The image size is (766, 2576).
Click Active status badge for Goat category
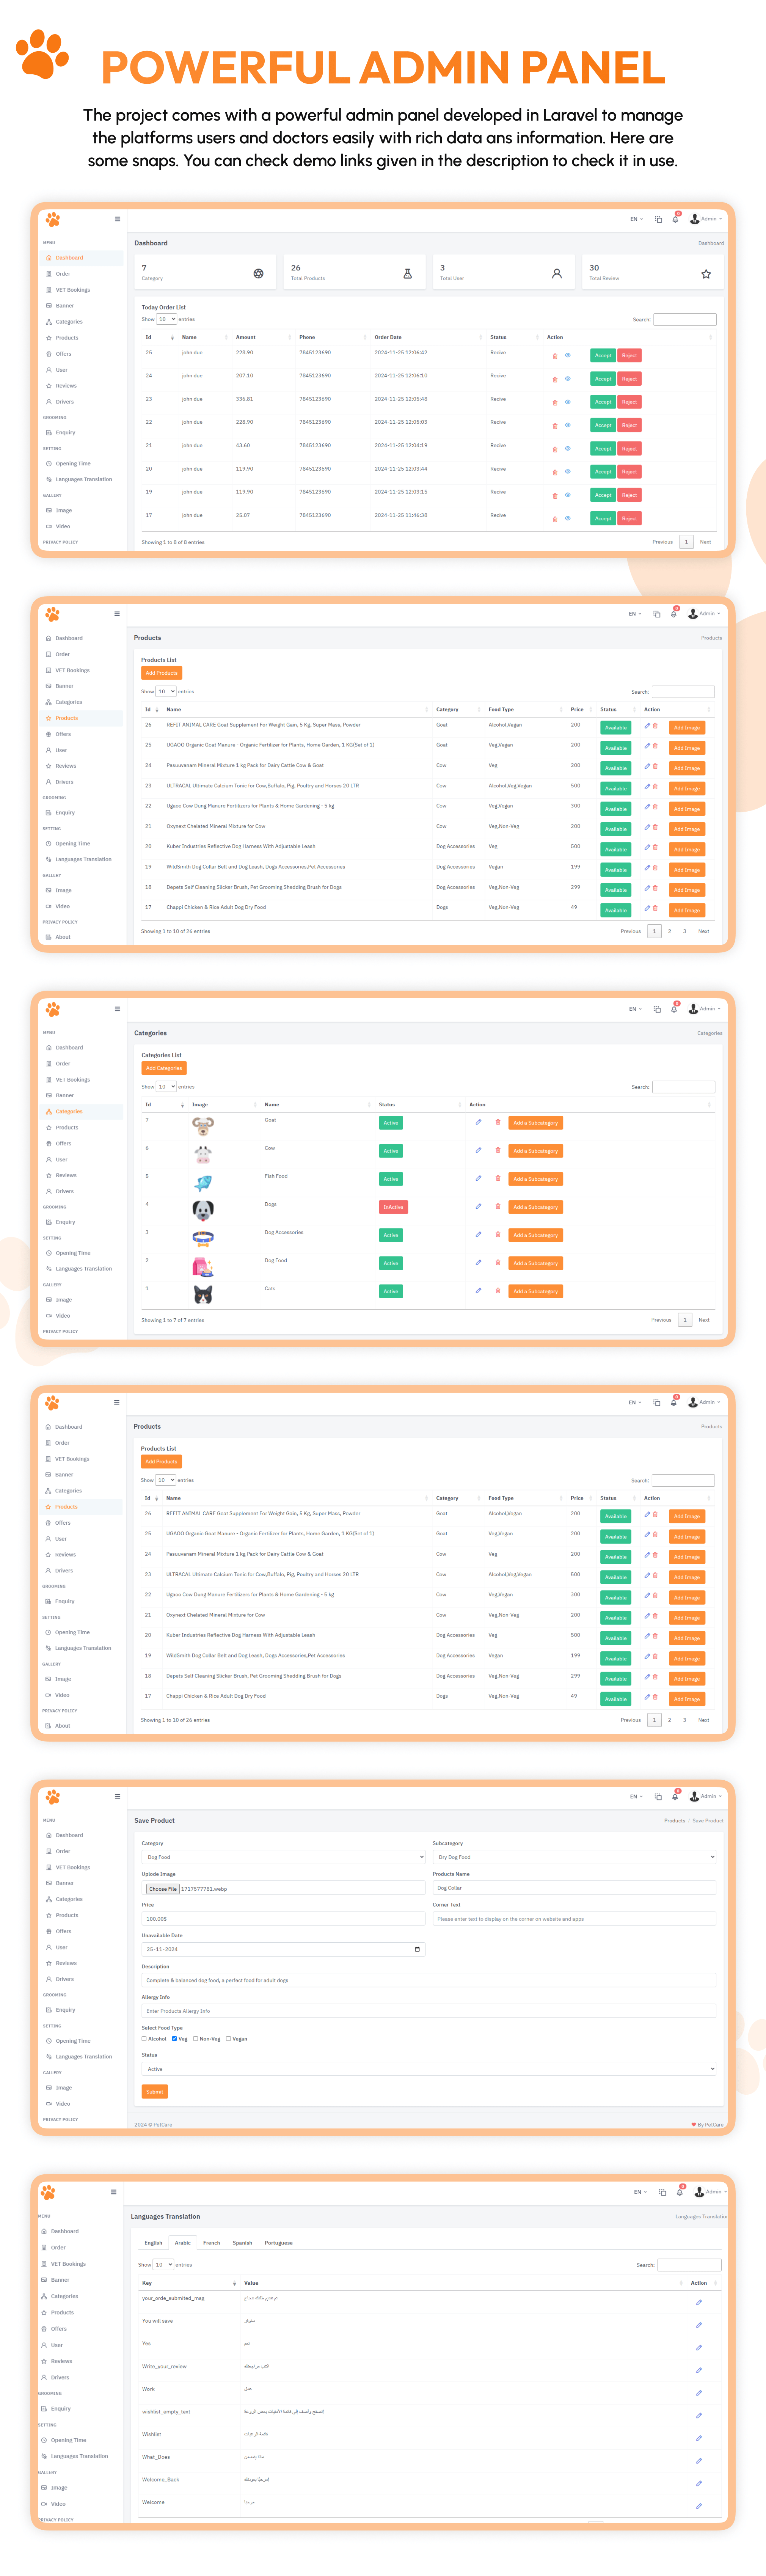pos(391,1123)
